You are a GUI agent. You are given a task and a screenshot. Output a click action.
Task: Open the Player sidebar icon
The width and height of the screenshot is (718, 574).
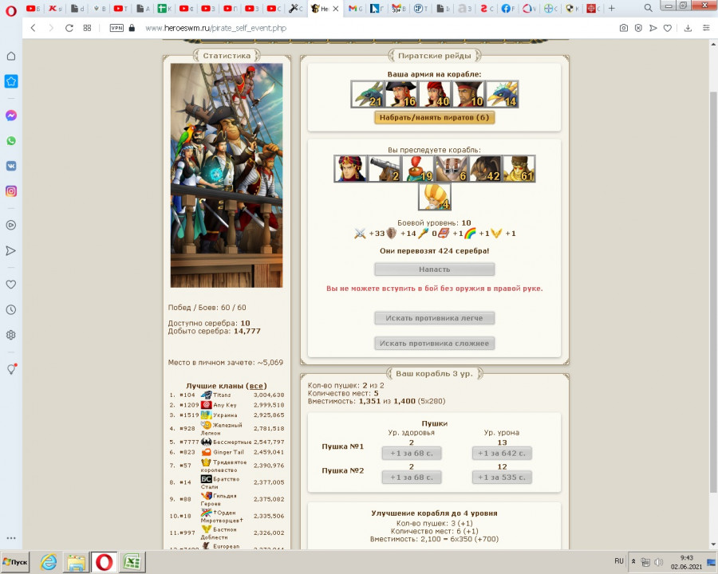[11, 225]
